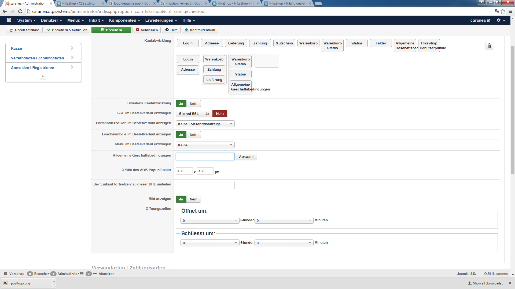The height and width of the screenshot is (289, 515).
Task: Bookmark page with the star icon
Action: [503, 11]
